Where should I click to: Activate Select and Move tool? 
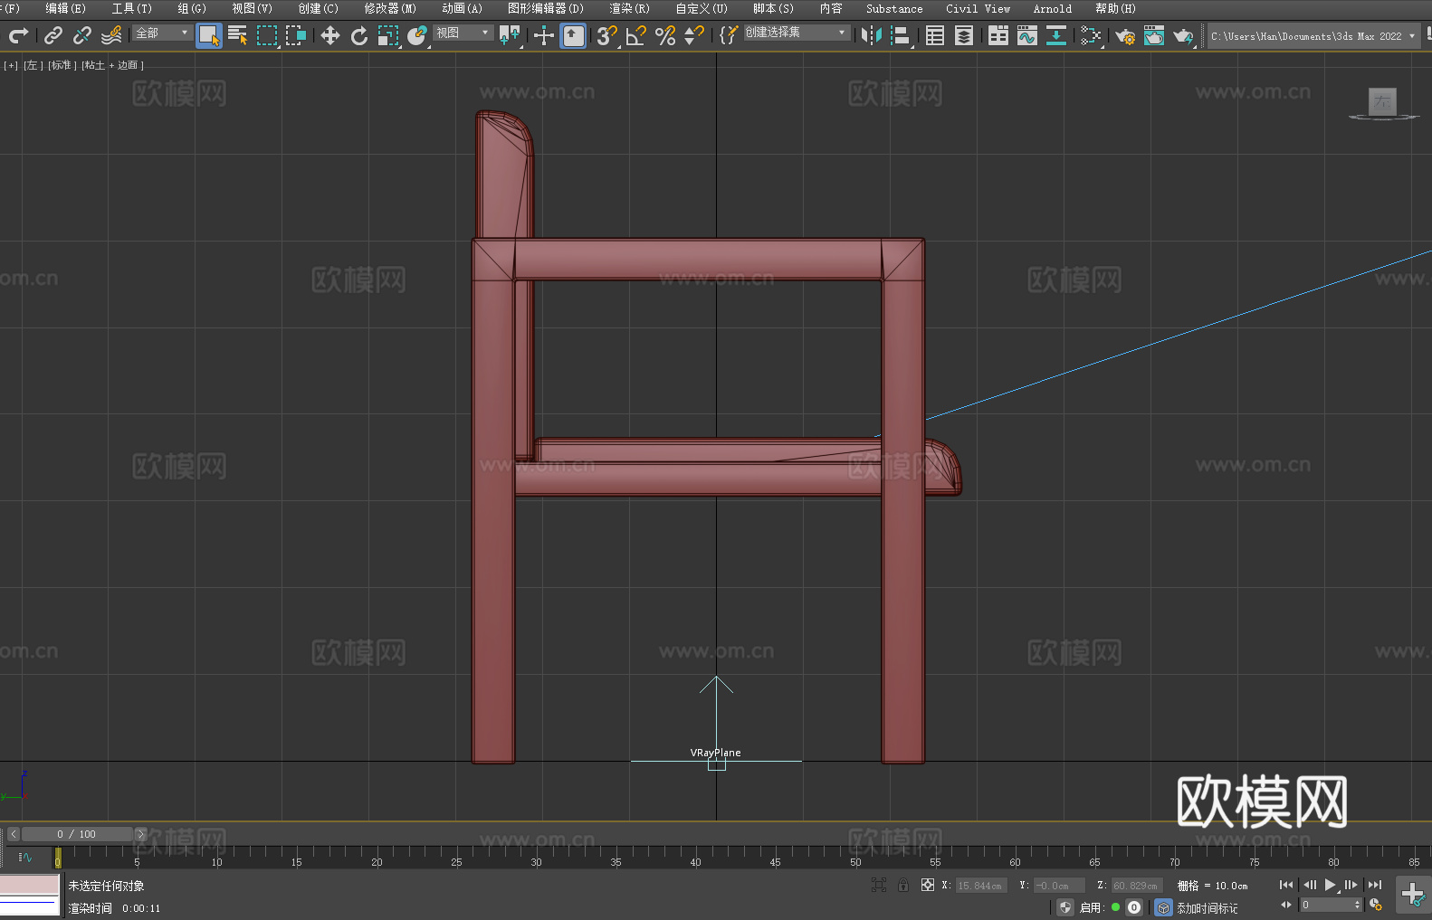pos(330,35)
